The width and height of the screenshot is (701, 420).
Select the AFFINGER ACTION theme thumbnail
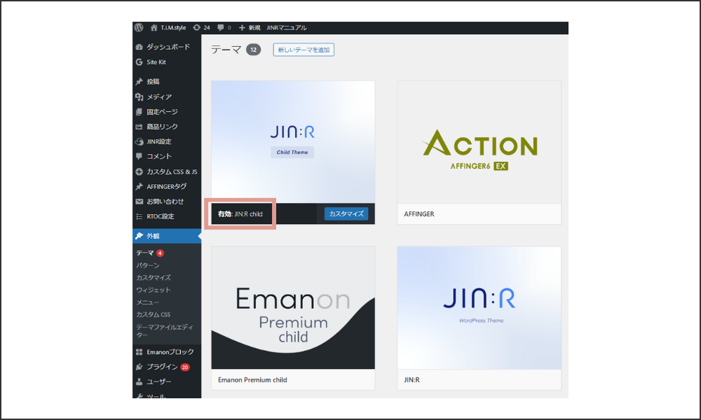(x=479, y=142)
